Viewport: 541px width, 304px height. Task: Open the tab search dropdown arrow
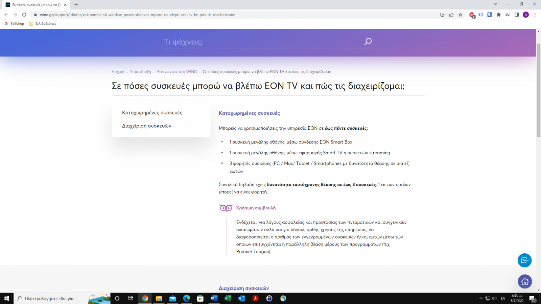click(496, 4)
